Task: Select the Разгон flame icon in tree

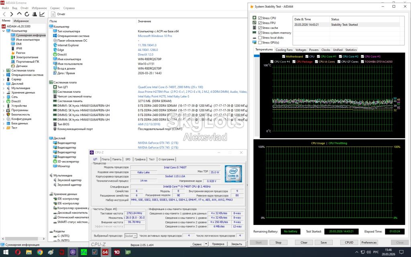Action: click(x=13, y=53)
